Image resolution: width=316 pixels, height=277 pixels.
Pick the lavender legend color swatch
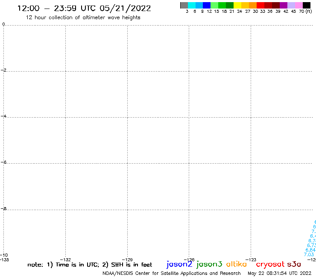click(291, 5)
